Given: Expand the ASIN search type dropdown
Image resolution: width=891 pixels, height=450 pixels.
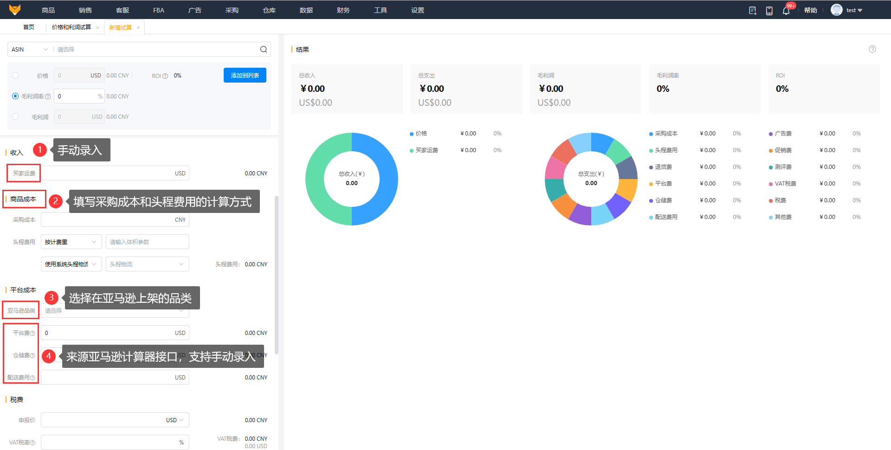Looking at the screenshot, I should pos(30,50).
